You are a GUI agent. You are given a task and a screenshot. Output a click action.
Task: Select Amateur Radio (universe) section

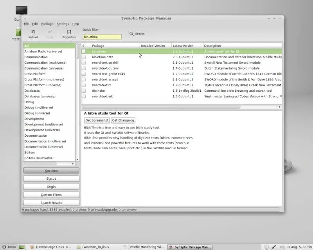(x=49, y=52)
